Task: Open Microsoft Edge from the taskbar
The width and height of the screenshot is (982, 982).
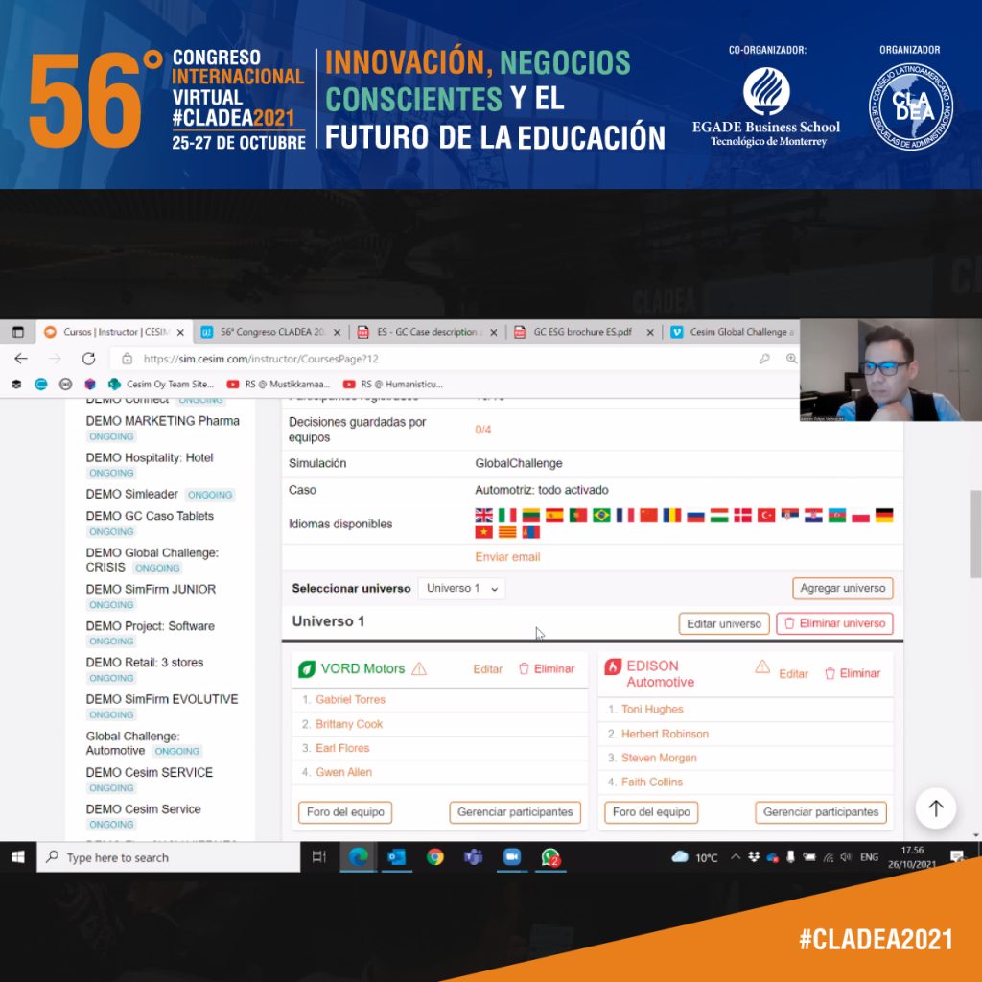Action: (359, 856)
